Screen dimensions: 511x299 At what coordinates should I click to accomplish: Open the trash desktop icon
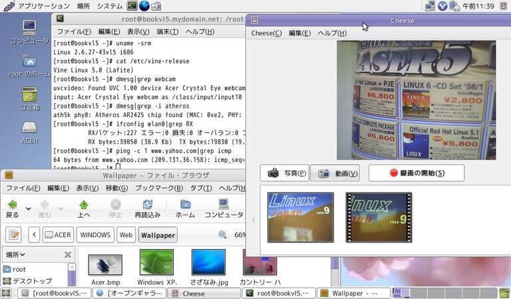[30, 98]
